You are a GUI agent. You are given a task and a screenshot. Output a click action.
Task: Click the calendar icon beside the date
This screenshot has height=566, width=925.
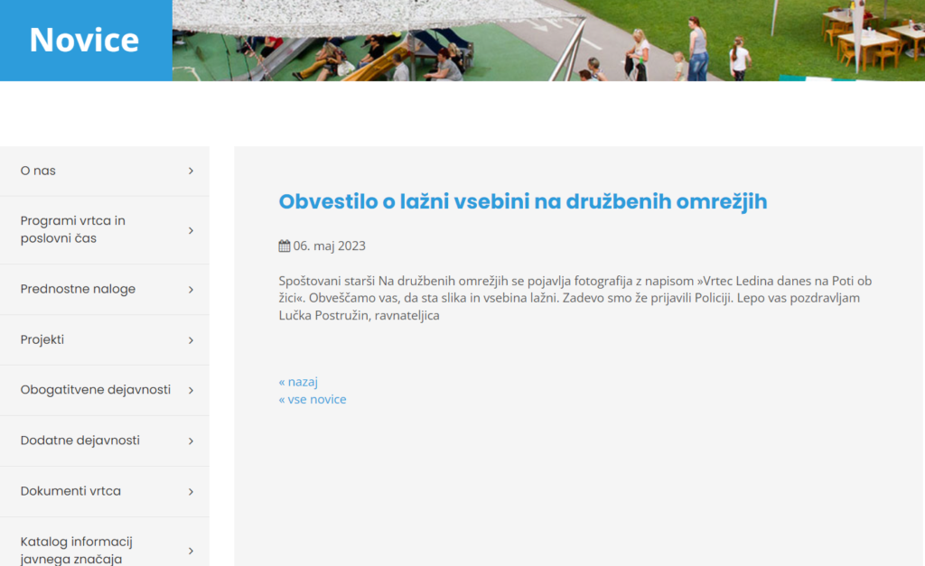tap(283, 246)
